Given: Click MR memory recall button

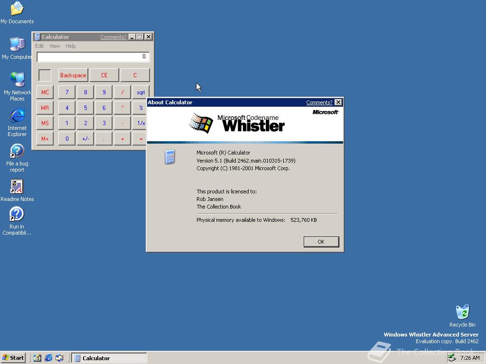Looking at the screenshot, I should [x=45, y=108].
